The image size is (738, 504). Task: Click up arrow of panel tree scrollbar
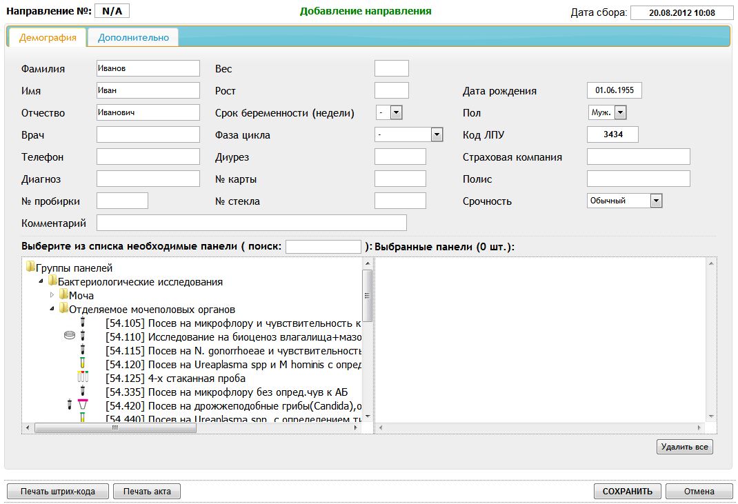368,263
